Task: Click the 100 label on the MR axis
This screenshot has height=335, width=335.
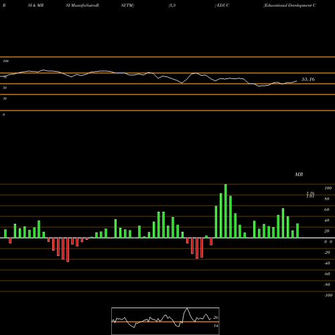Action: coord(328,188)
